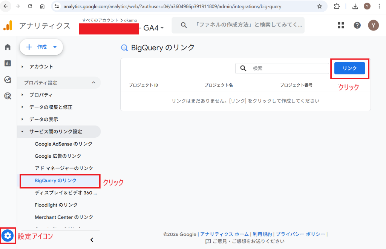This screenshot has width=386, height=249.
Task: Open Google 広告のリンク
Action: (58, 156)
